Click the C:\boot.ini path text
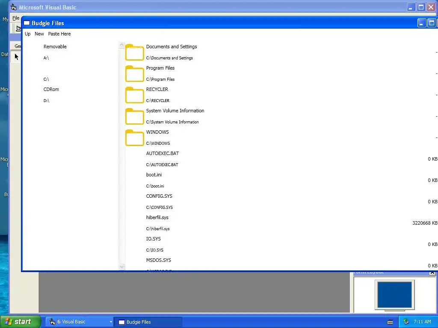This screenshot has height=328, width=438. (155, 186)
